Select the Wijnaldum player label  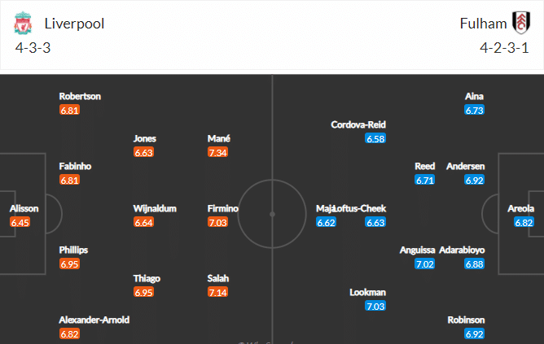(x=155, y=208)
